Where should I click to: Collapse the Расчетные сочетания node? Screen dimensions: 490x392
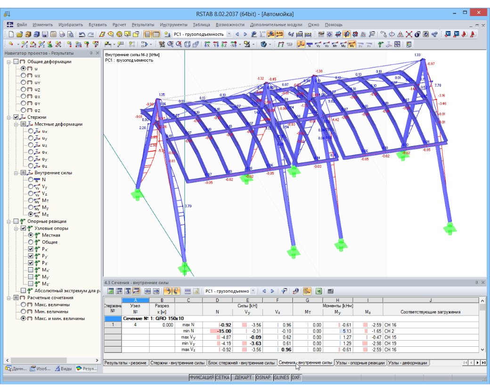pos(9,298)
